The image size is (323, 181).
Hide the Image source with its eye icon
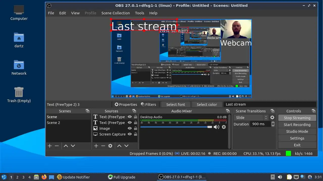pos(130,128)
